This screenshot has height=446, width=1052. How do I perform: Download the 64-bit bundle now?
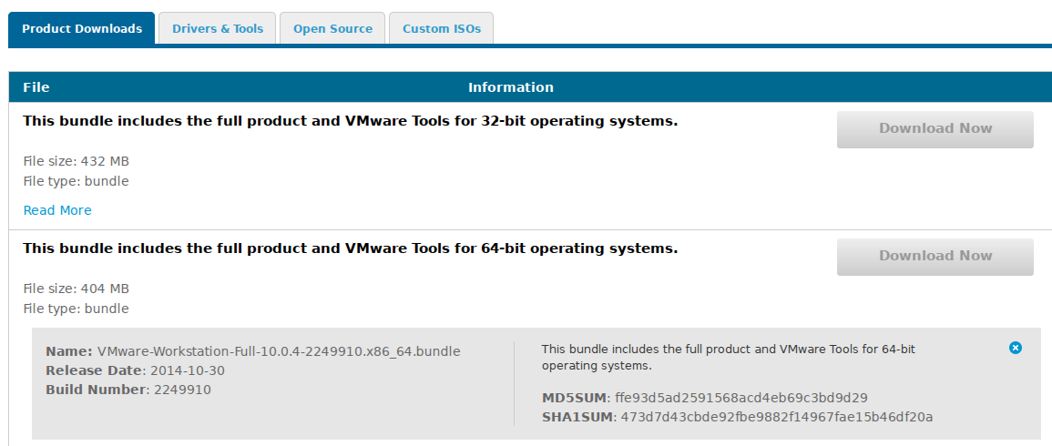pyautogui.click(x=935, y=257)
